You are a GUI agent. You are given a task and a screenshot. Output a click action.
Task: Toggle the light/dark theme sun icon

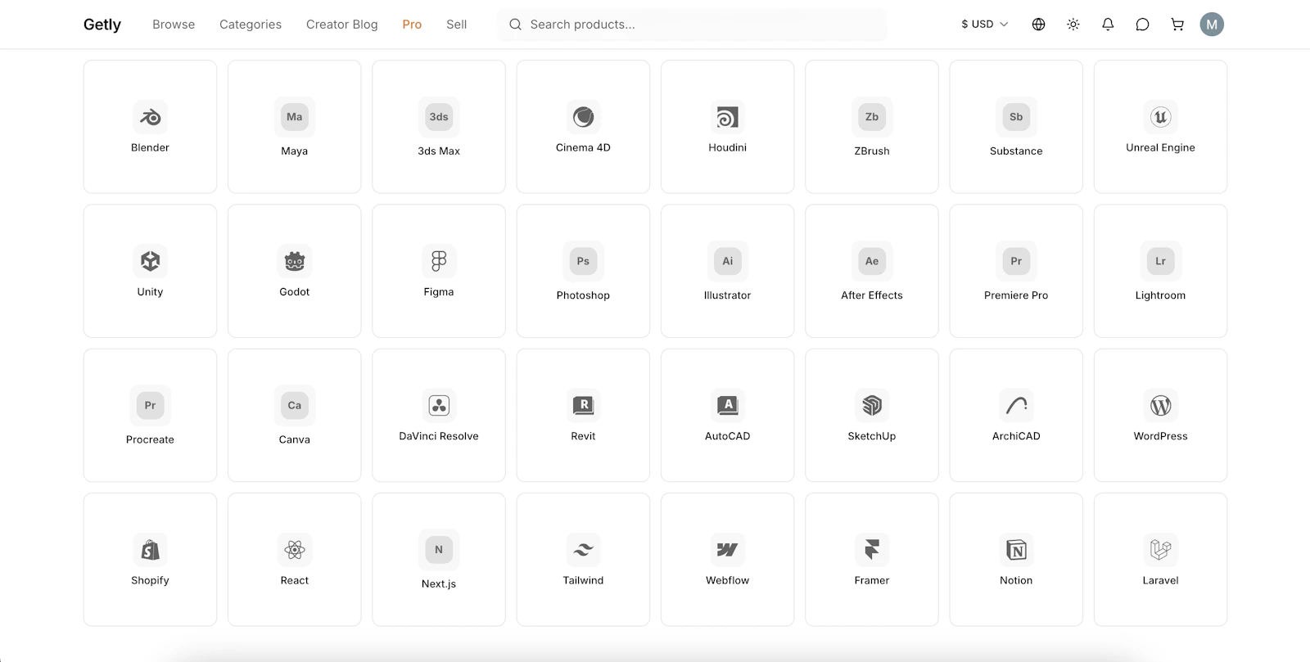(1073, 25)
